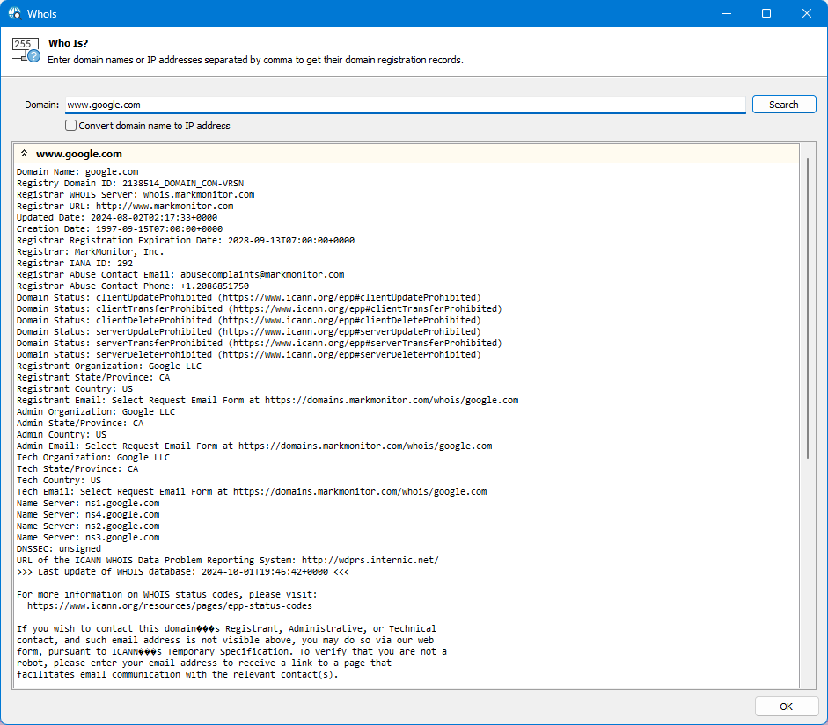Click 'For more information on WHOIS status codes' line
The height and width of the screenshot is (725, 828).
click(167, 595)
